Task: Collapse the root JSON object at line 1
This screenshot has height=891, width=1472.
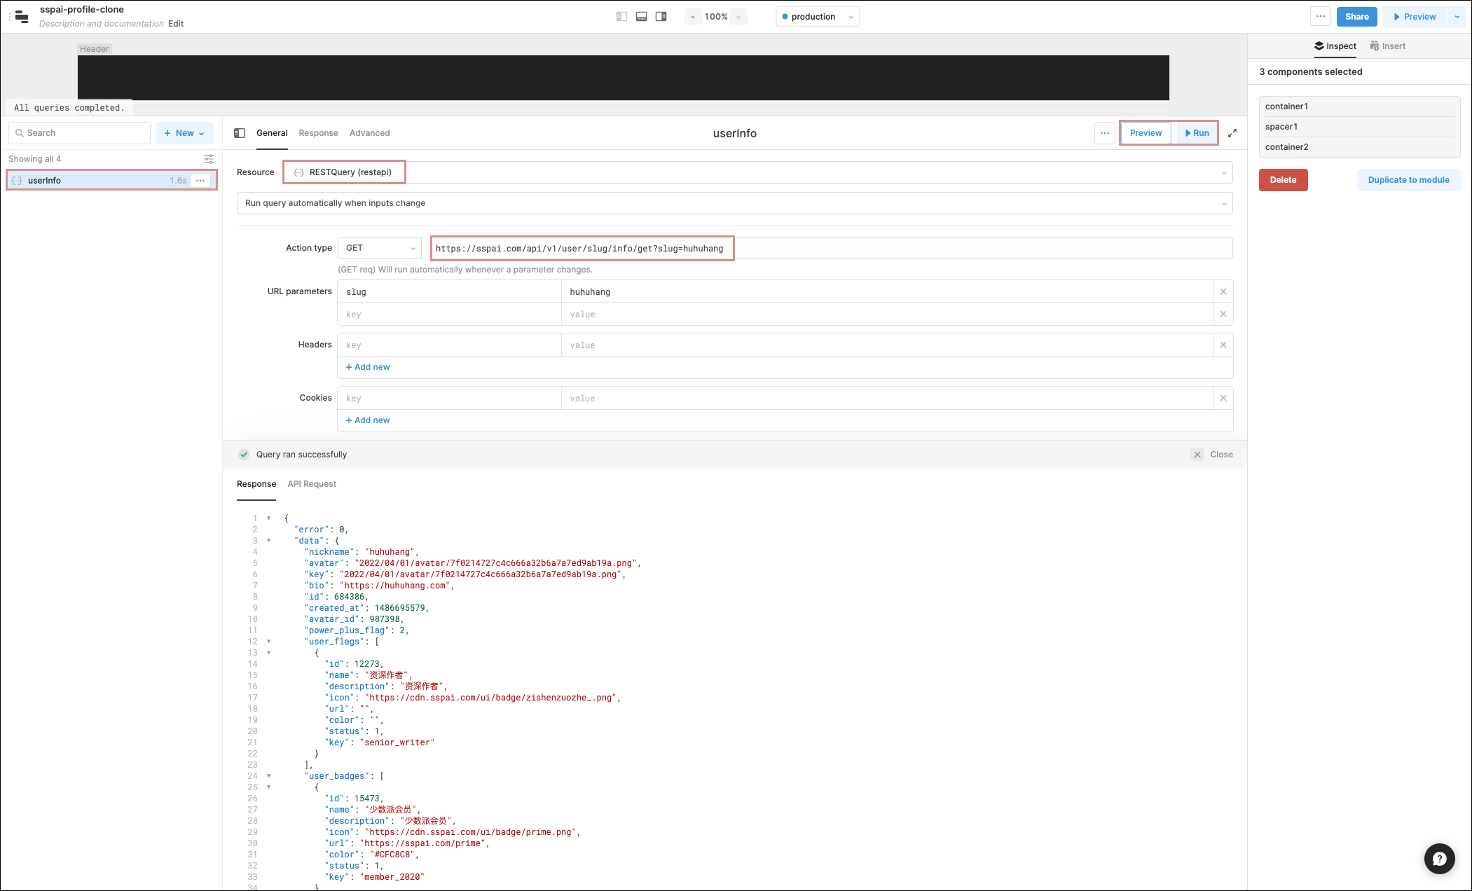Action: (x=268, y=518)
